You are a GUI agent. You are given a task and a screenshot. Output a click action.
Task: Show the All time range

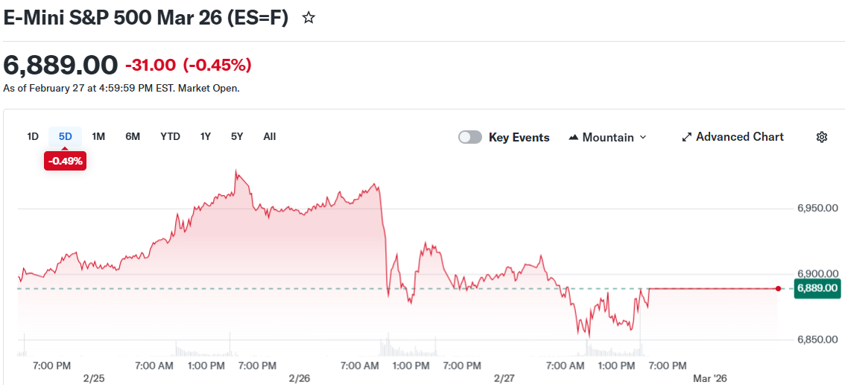point(270,136)
